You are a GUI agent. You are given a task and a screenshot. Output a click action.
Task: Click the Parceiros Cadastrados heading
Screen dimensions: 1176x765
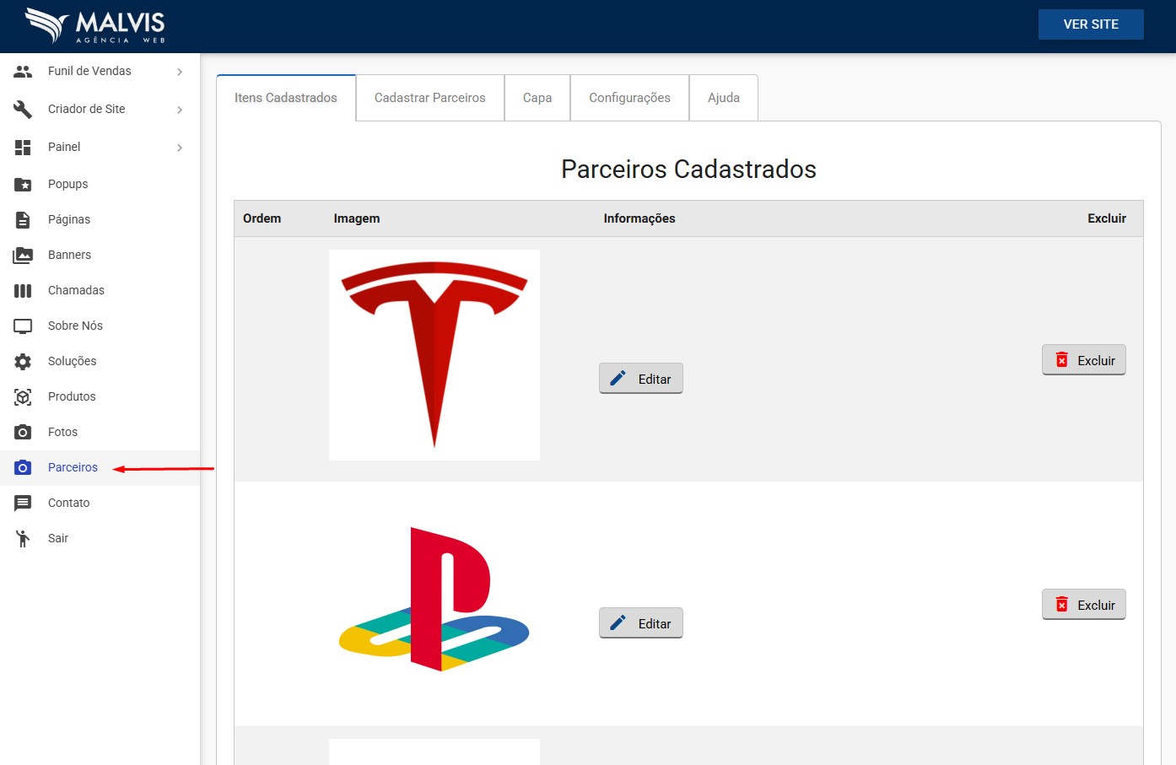(688, 170)
